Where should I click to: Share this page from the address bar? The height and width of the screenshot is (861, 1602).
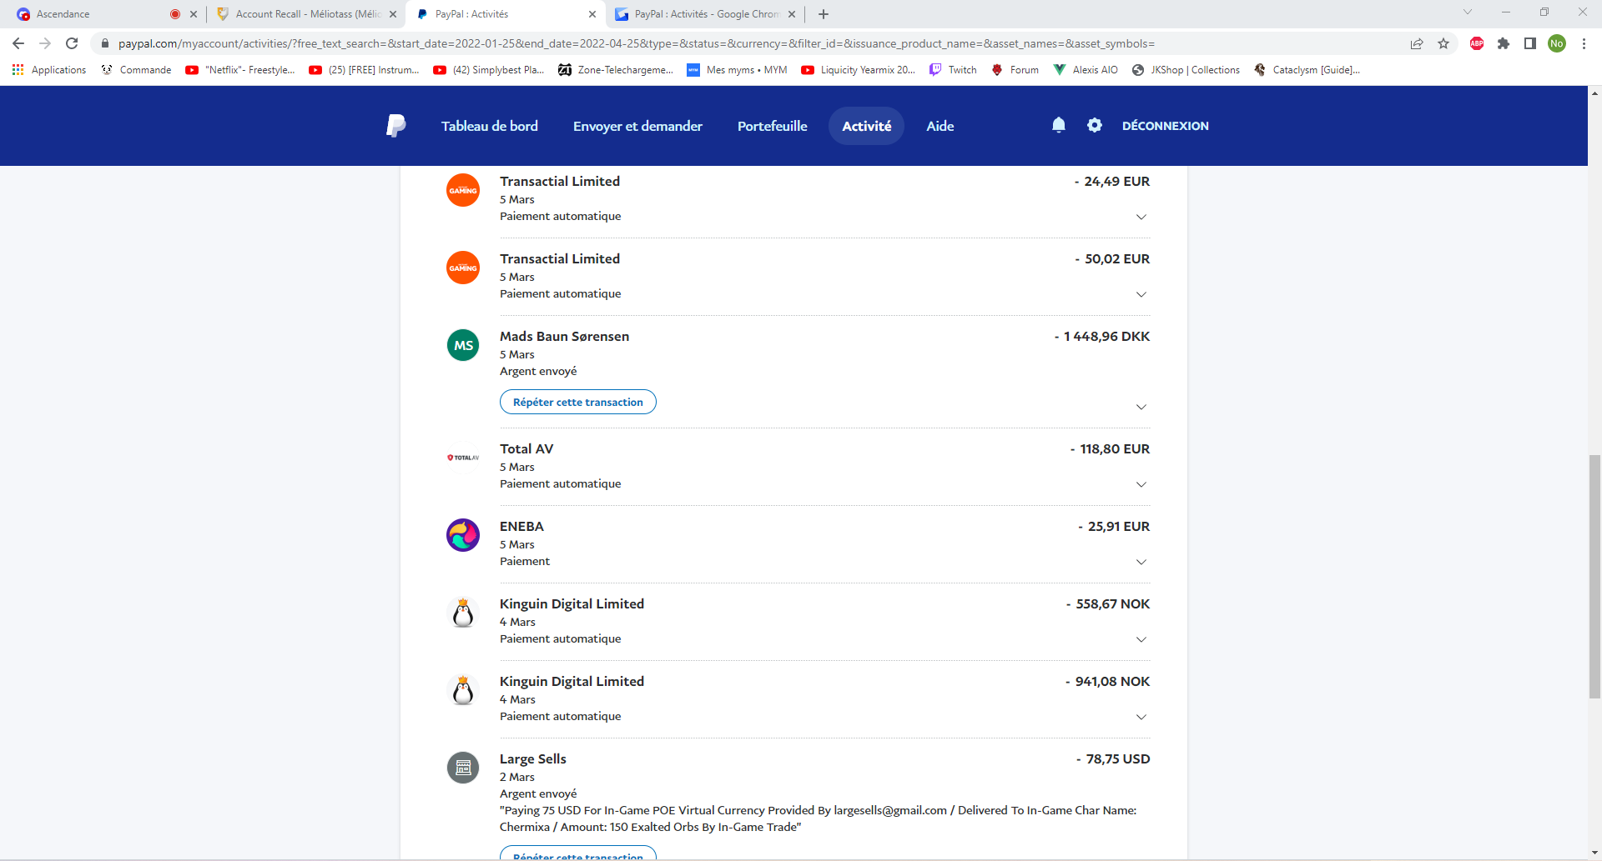(x=1417, y=43)
